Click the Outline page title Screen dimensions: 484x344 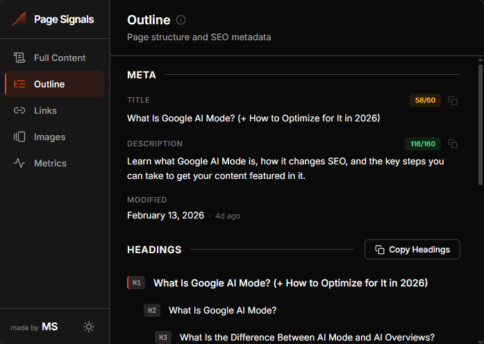(x=149, y=20)
